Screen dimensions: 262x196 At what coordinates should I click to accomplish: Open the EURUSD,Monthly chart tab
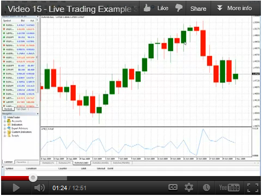pyautogui.click(x=121, y=163)
